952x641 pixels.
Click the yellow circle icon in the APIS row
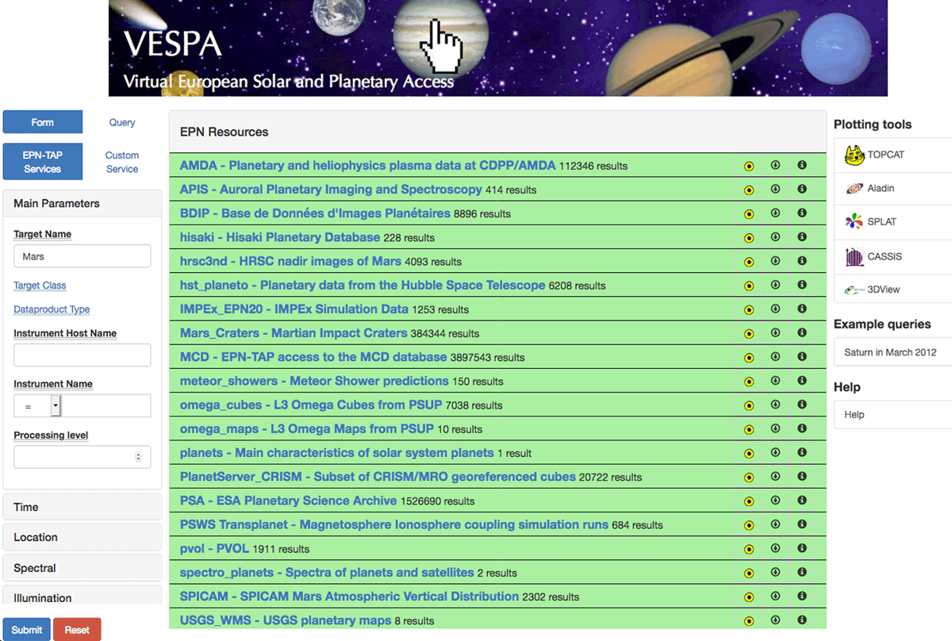click(x=749, y=190)
